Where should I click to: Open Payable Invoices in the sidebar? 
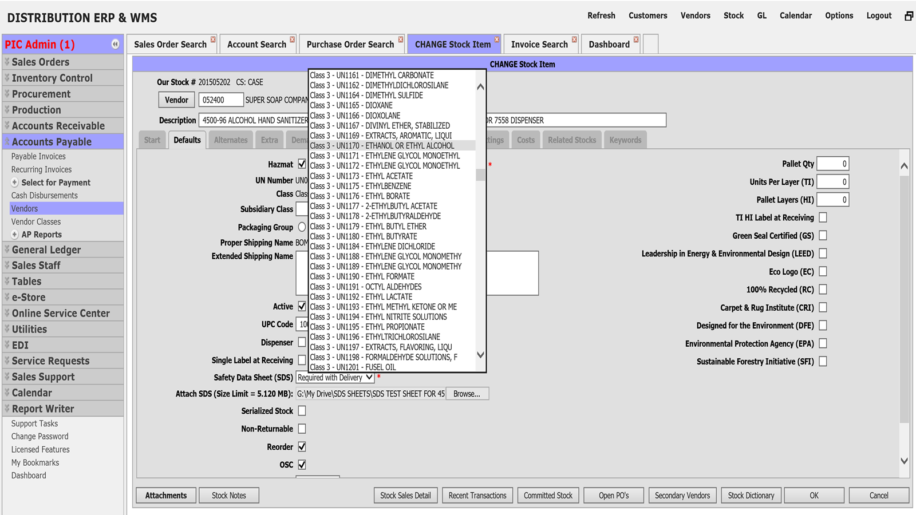[x=38, y=156]
